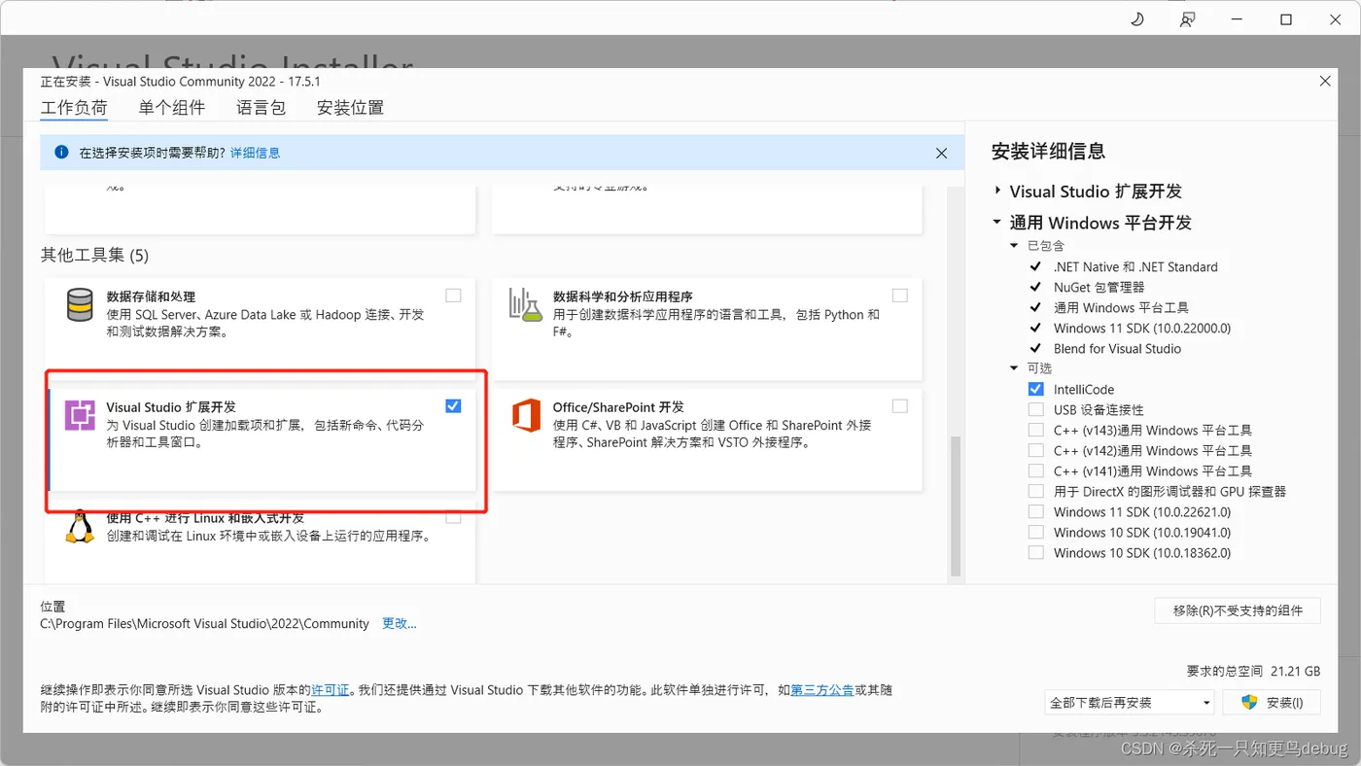Collapse the 可选 section
This screenshot has height=766, width=1361.
pos(1014,368)
